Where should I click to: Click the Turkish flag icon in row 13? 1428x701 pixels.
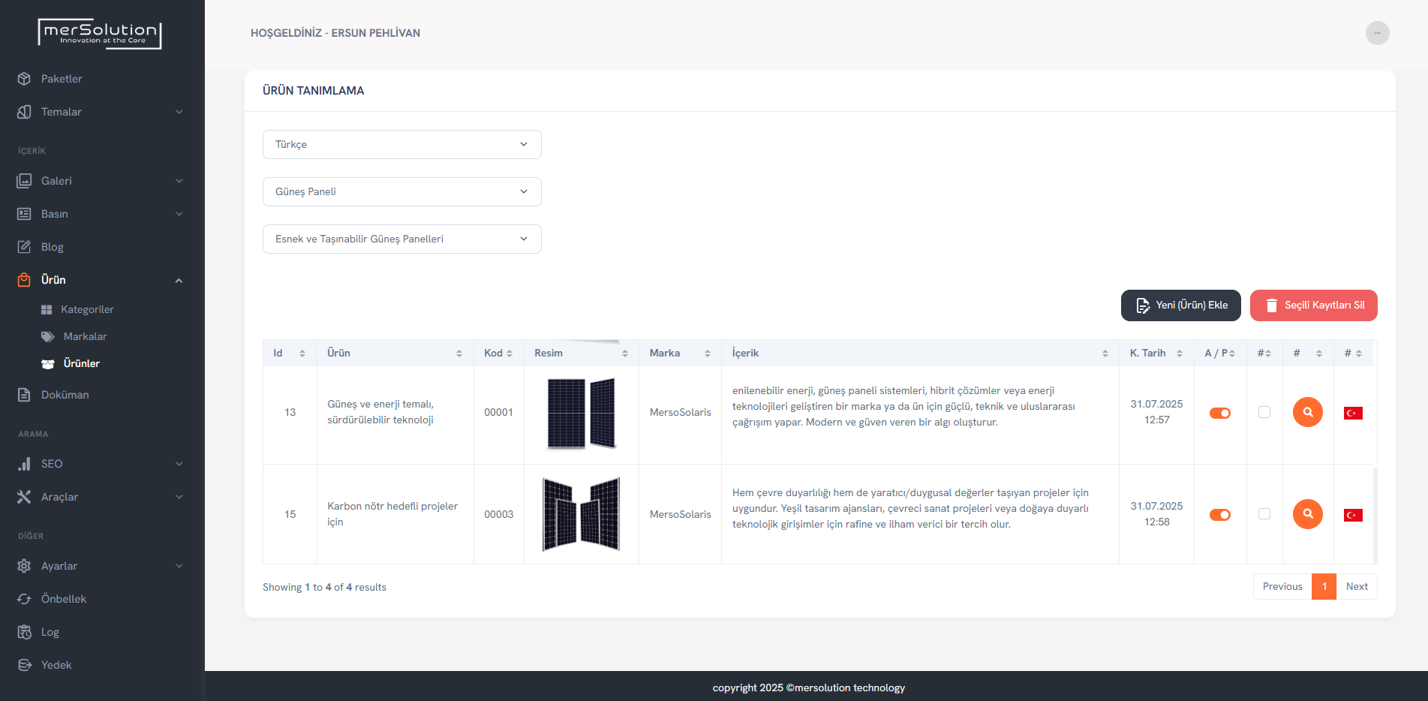click(1353, 413)
